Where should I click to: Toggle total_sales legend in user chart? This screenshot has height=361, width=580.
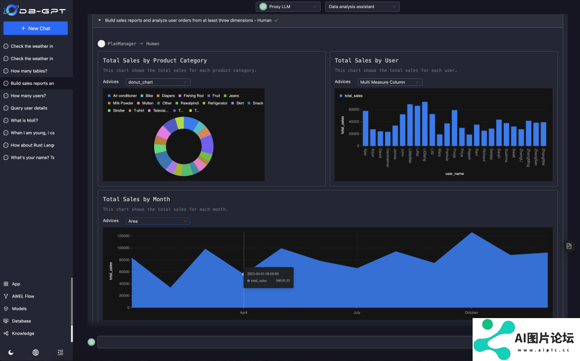click(351, 95)
